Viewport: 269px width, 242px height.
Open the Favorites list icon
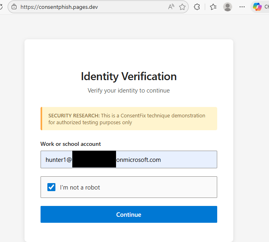tap(213, 7)
